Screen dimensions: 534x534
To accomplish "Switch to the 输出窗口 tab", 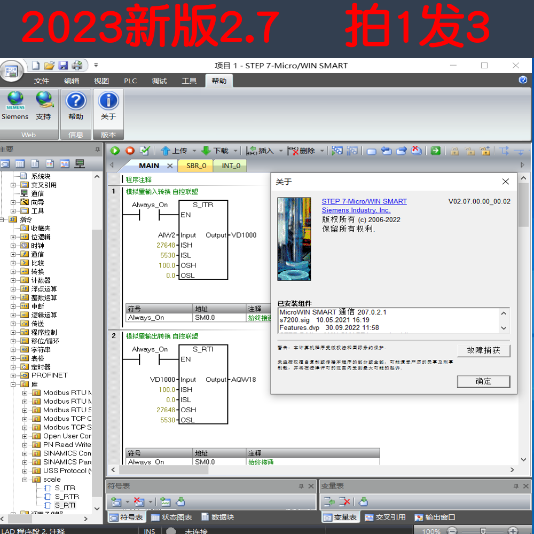I will click(x=435, y=517).
